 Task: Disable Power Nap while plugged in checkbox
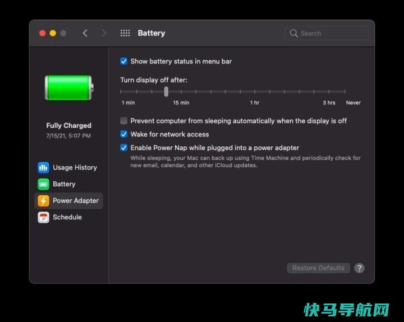[x=123, y=148]
